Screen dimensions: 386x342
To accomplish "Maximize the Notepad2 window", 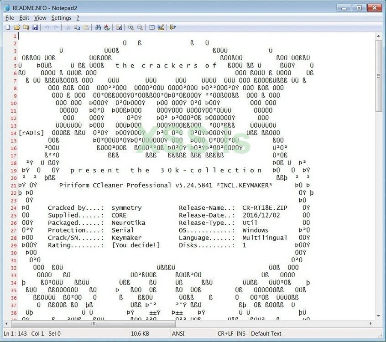I will point(359,8).
